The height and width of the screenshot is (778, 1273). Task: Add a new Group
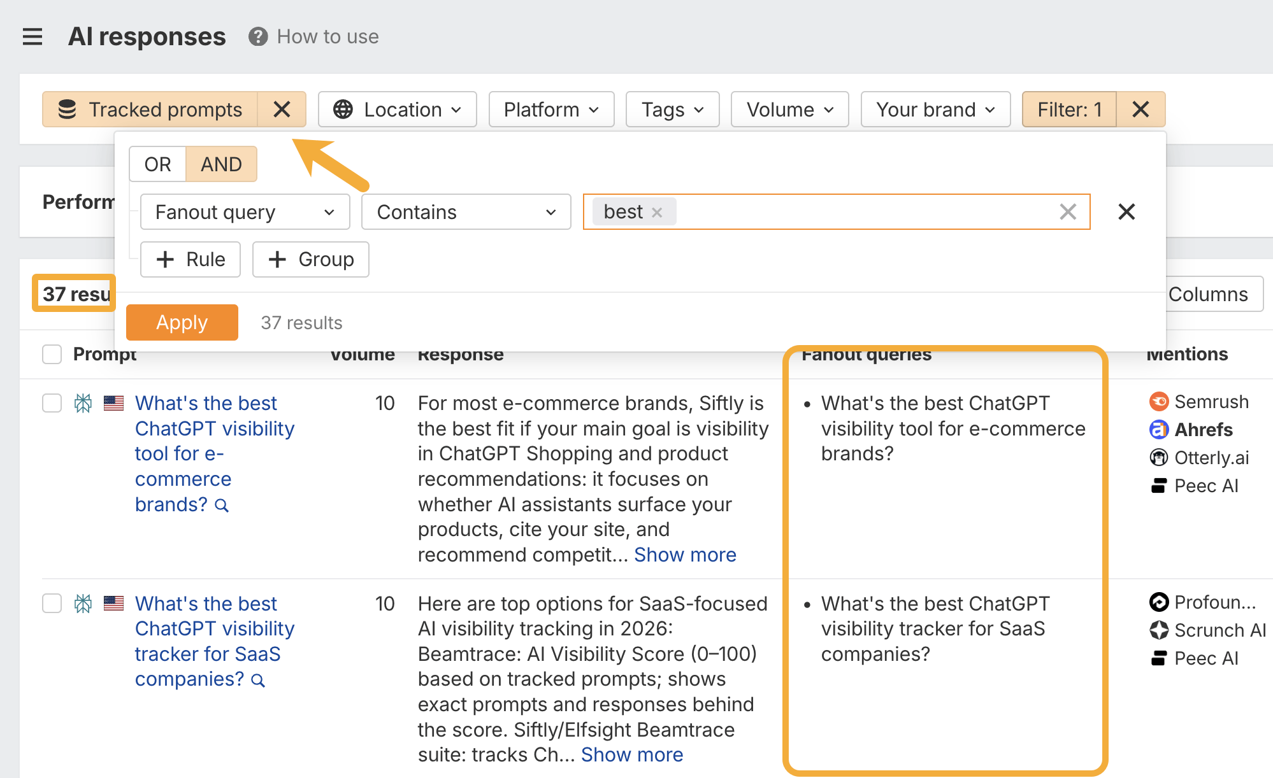tap(311, 259)
